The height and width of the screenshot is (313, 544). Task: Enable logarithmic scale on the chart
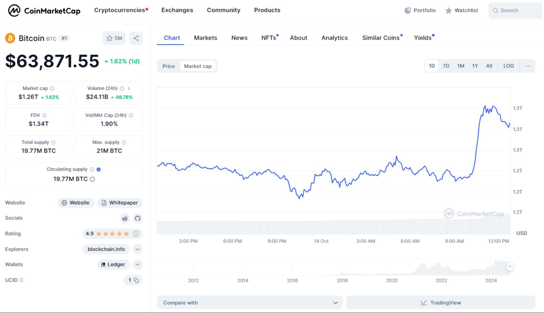tap(508, 66)
